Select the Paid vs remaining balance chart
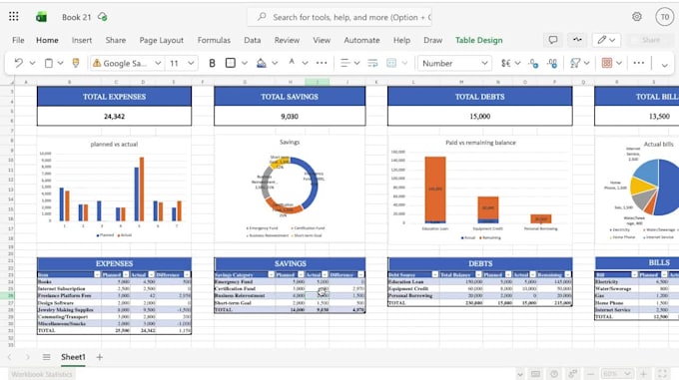The width and height of the screenshot is (679, 380). pos(480,190)
